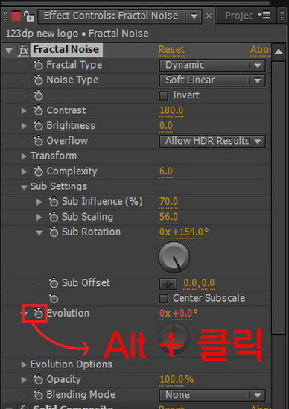Open the Fractal Type dropdown
The height and width of the screenshot is (409, 289).
click(212, 66)
